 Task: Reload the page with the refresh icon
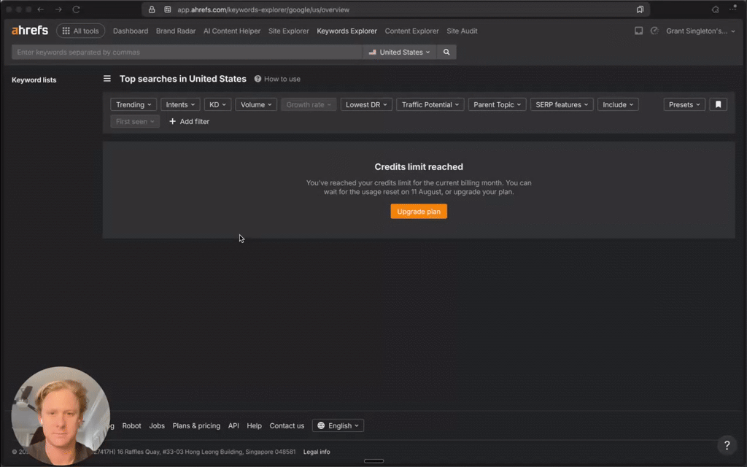pyautogui.click(x=76, y=9)
